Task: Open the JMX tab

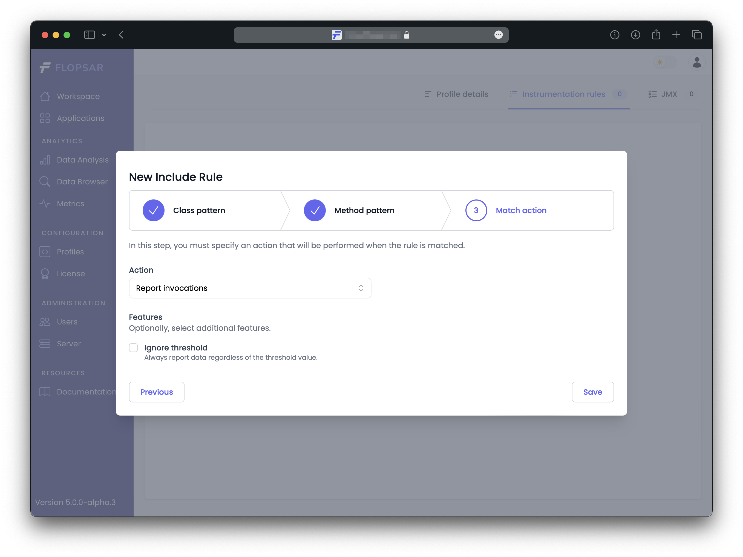Action: click(x=669, y=94)
